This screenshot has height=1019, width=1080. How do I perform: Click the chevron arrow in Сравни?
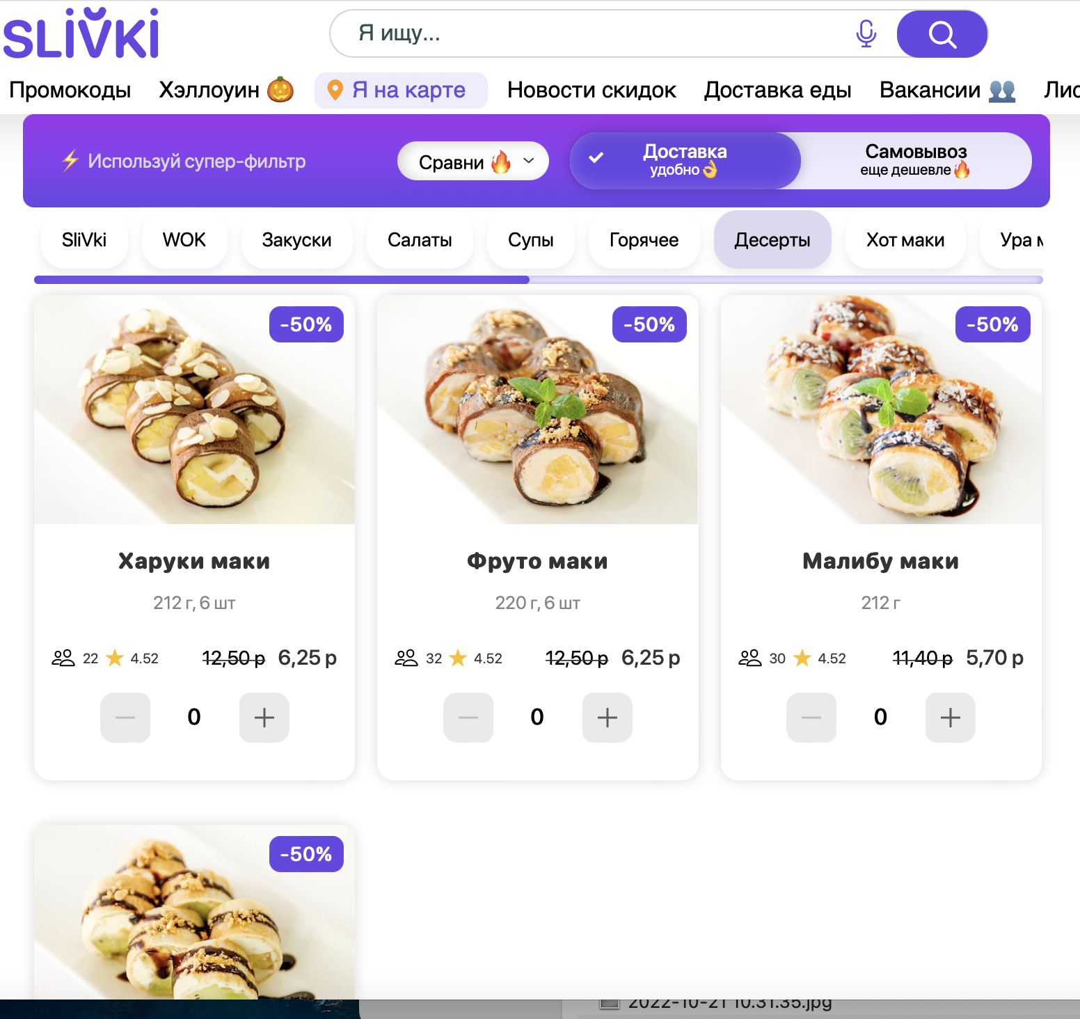(x=529, y=161)
